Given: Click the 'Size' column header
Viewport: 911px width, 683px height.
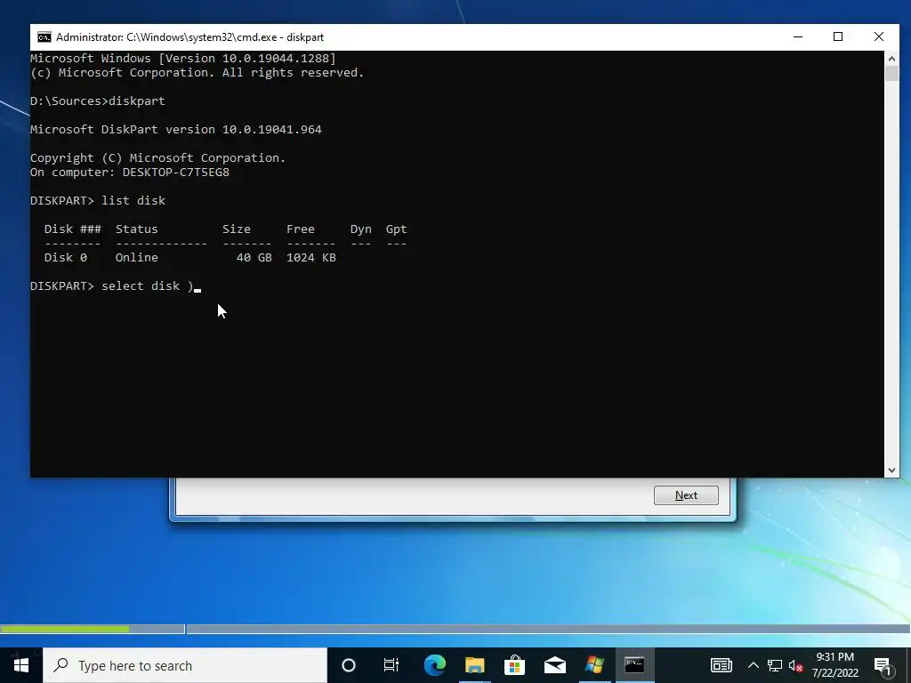Looking at the screenshot, I should point(237,229).
